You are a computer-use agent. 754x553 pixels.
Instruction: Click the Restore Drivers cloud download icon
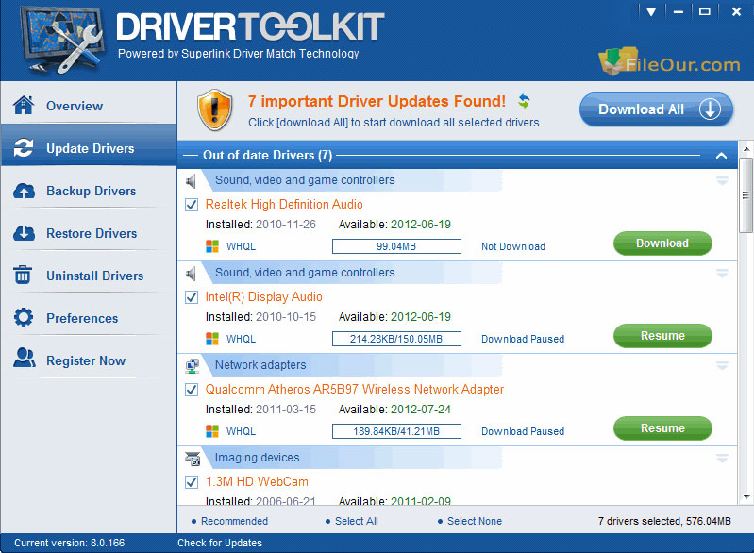[24, 233]
